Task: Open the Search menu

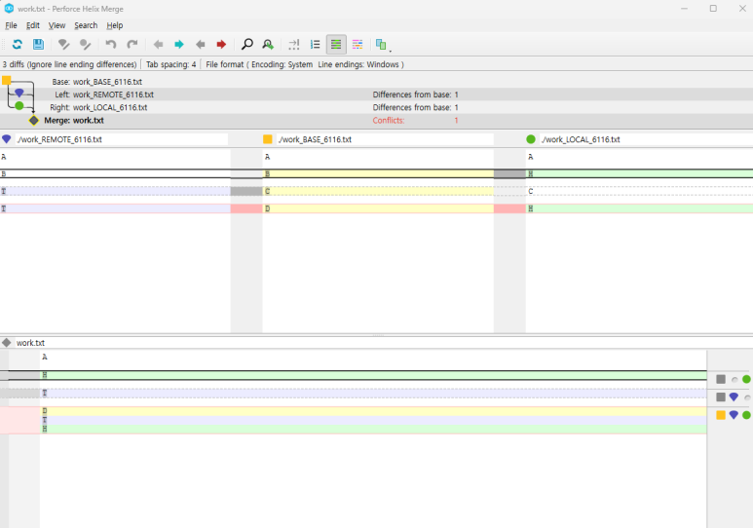Action: pyautogui.click(x=86, y=25)
